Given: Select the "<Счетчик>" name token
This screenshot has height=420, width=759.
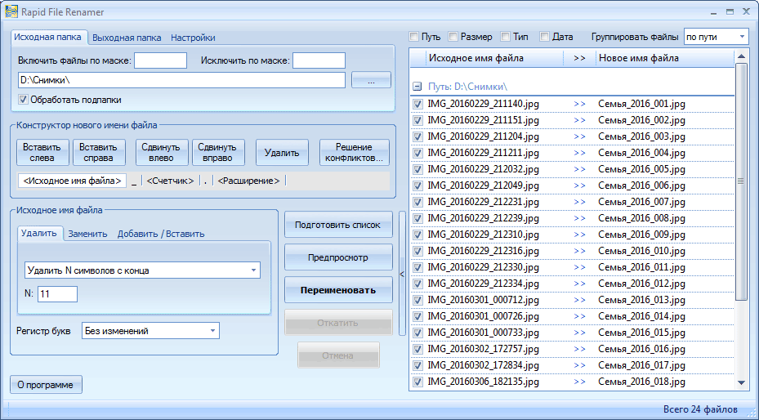Looking at the screenshot, I should tap(170, 181).
